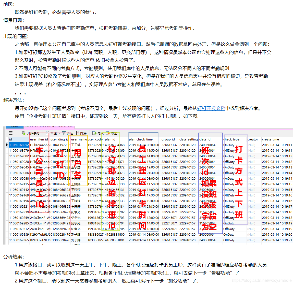Select the create_time cell 2019-03-14 10:19:17

point(277,206)
